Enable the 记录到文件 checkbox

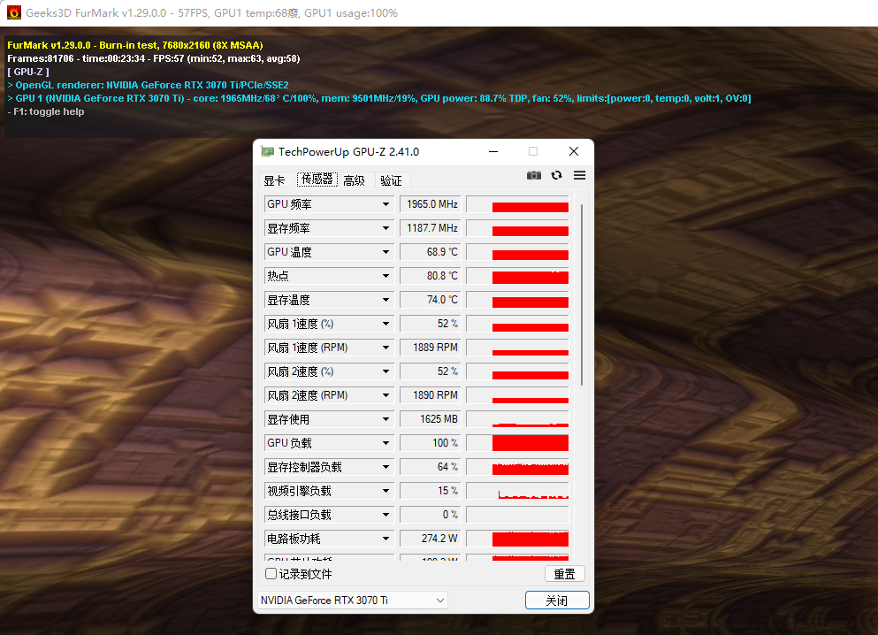(271, 573)
